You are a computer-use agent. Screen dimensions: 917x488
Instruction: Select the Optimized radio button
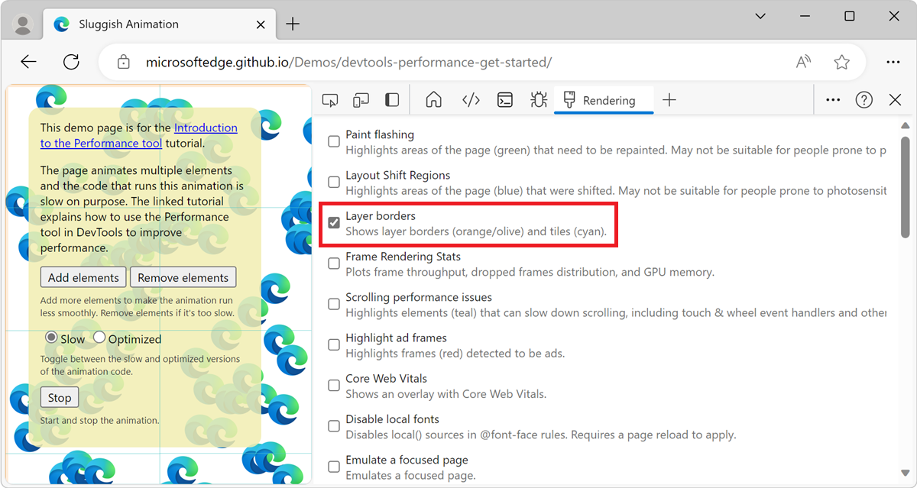99,338
